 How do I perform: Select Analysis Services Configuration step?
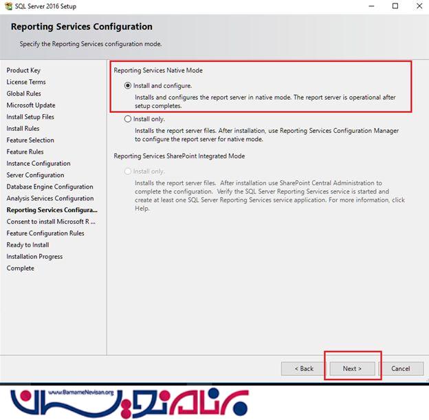(x=50, y=198)
